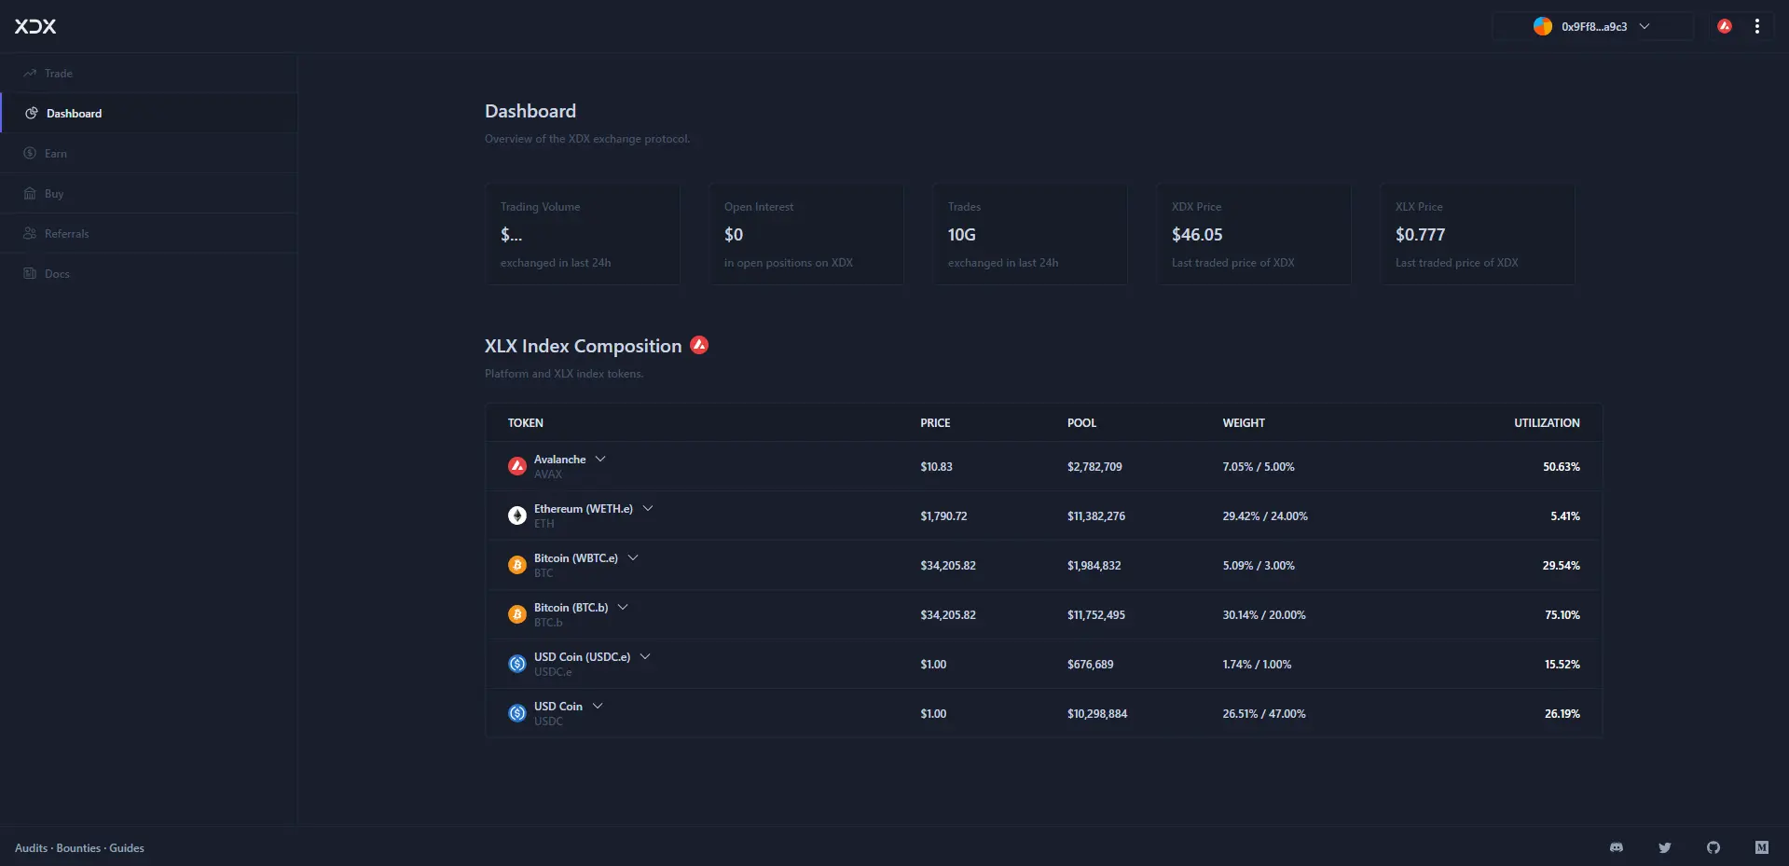Image resolution: width=1789 pixels, height=866 pixels.
Task: Click Avalanche badge beside XLX Index Composition
Action: 699,345
